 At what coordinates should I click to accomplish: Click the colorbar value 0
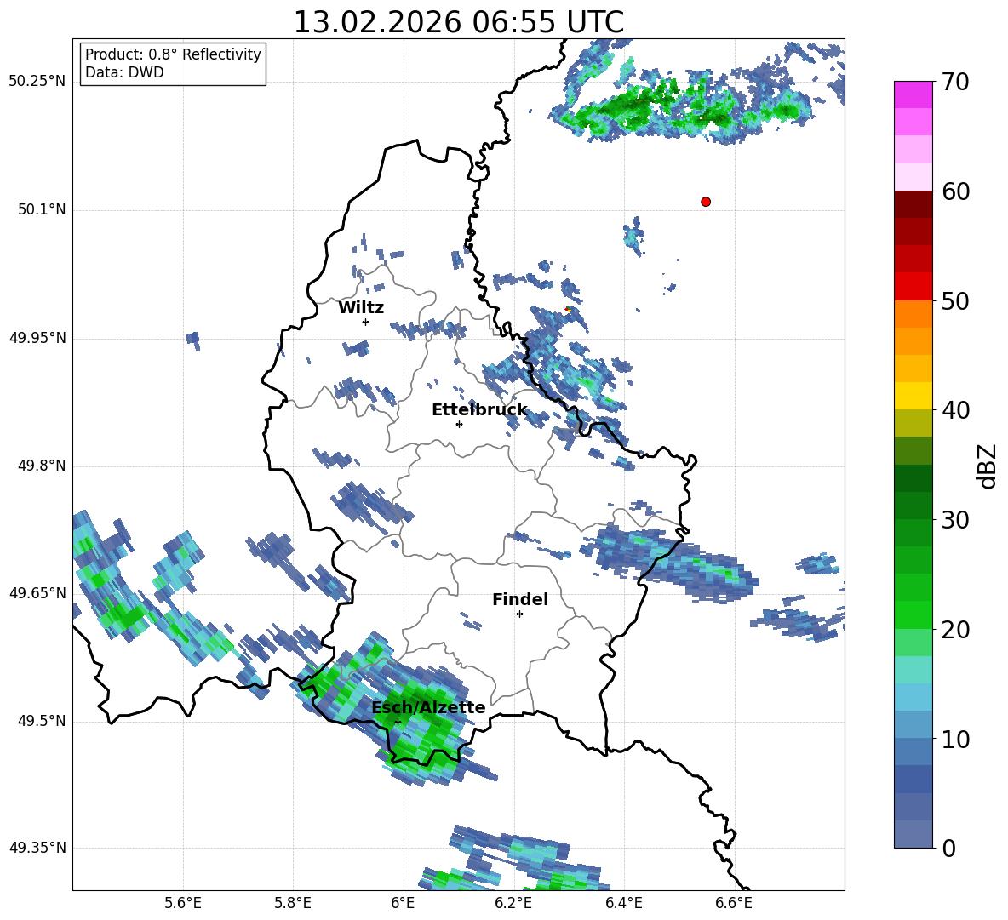(948, 848)
